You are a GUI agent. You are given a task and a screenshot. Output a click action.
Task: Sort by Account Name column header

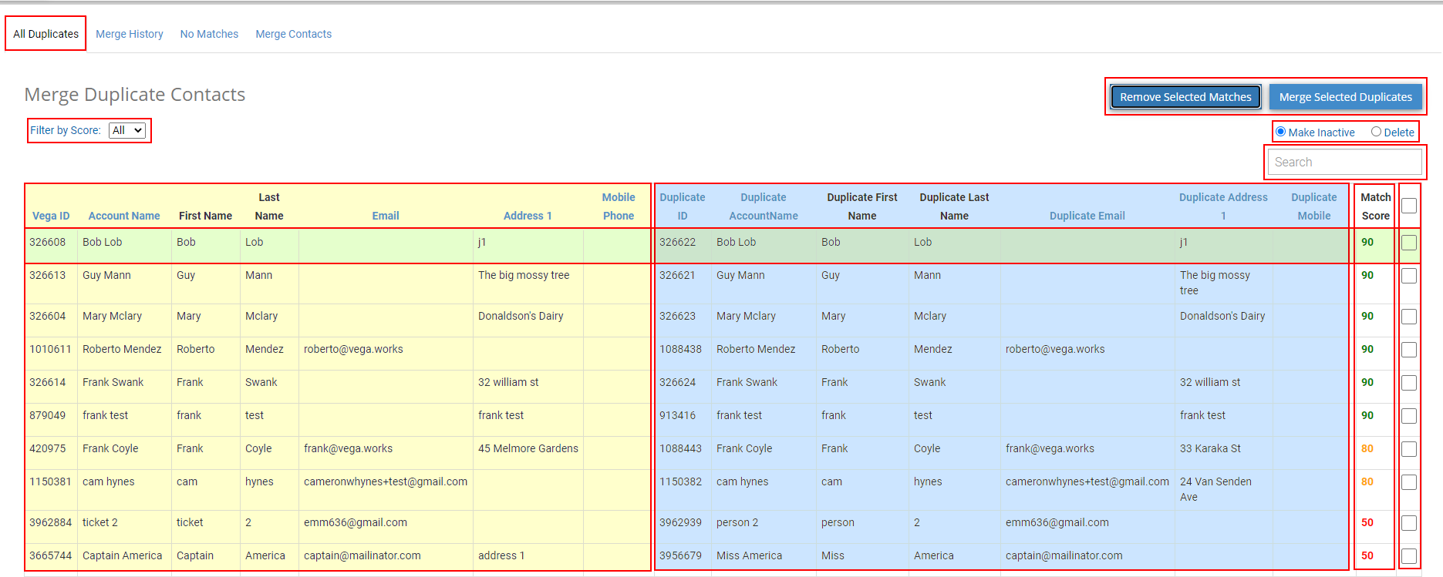point(124,216)
